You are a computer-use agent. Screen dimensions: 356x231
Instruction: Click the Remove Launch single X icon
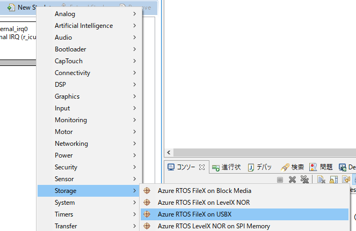[293, 180]
